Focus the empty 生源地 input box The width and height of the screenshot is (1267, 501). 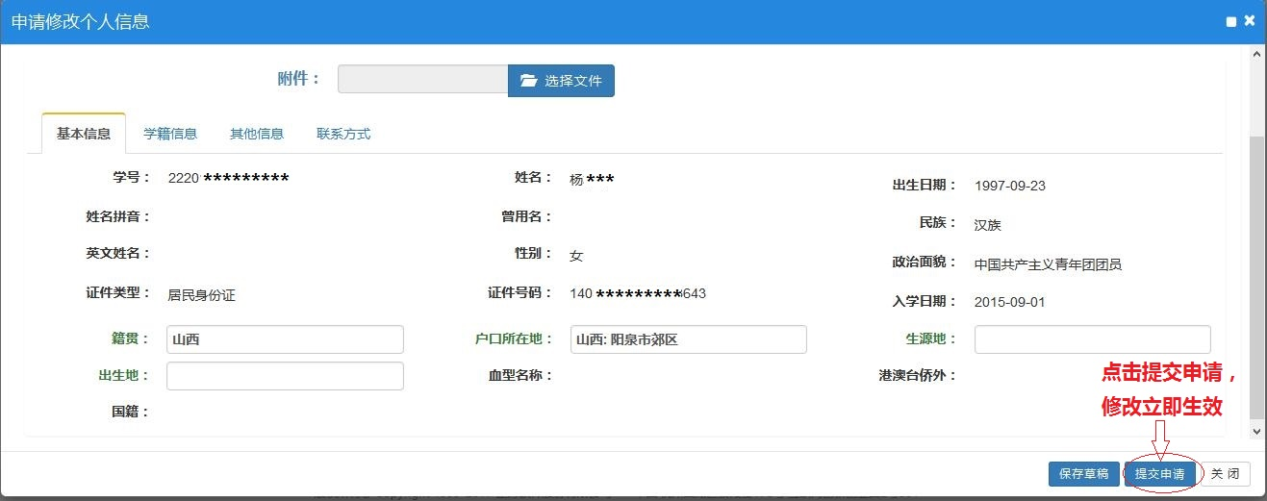[x=1092, y=339]
